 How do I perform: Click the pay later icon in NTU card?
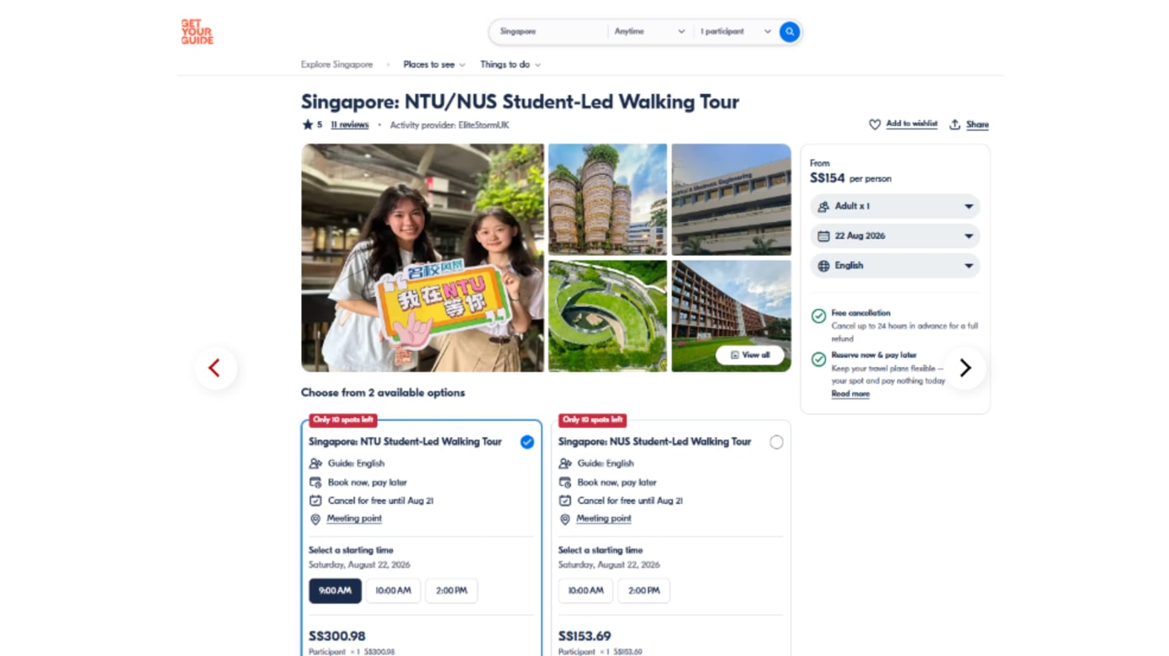click(315, 483)
